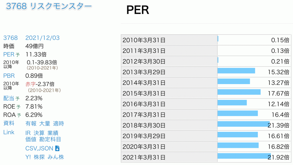Viewport: 293px width, 165px height.
Task: Open the 適時 disclosure link
Action: click(x=58, y=124)
